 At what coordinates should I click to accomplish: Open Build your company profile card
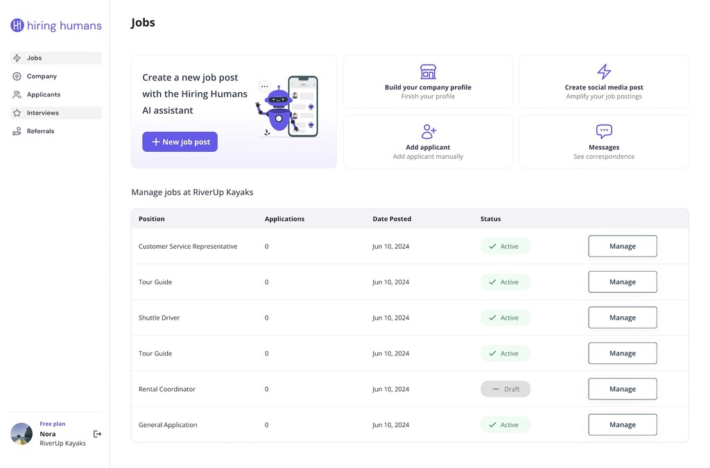click(x=428, y=82)
